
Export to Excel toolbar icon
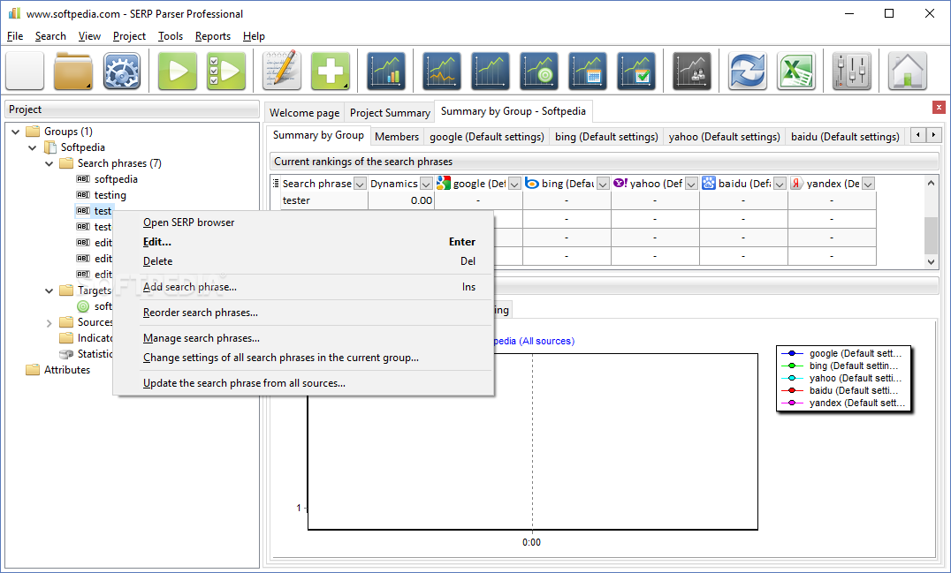[x=795, y=71]
